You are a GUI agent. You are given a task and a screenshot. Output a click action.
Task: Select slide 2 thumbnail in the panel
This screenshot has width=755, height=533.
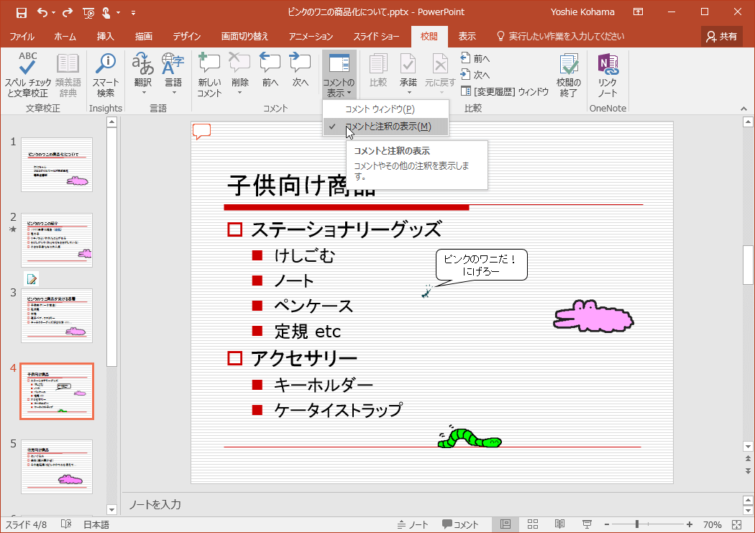[57, 238]
